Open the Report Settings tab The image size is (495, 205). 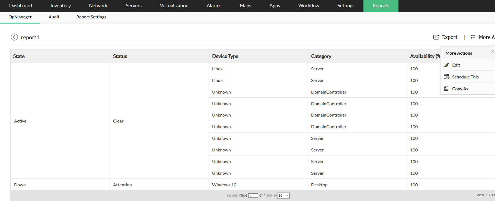point(91,17)
